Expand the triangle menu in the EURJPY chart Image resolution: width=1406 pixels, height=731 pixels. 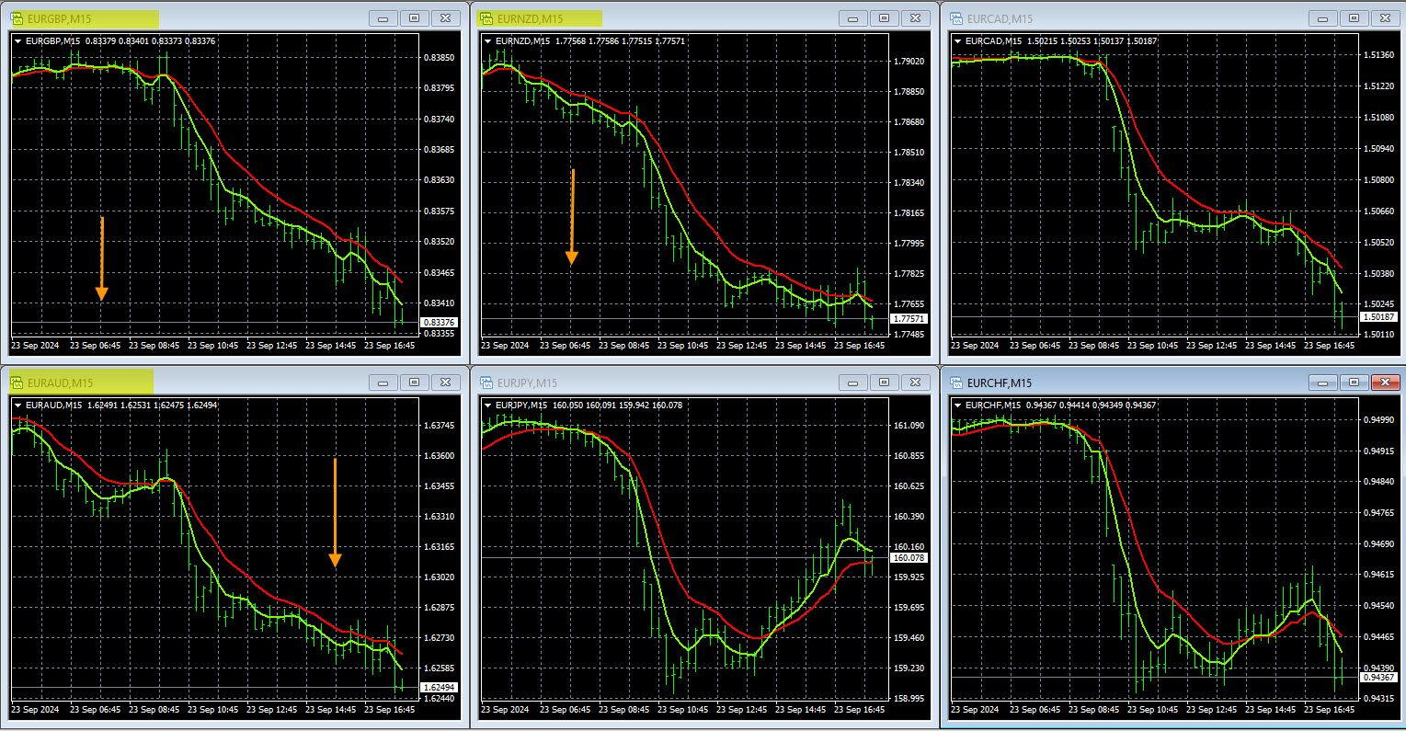pos(488,405)
